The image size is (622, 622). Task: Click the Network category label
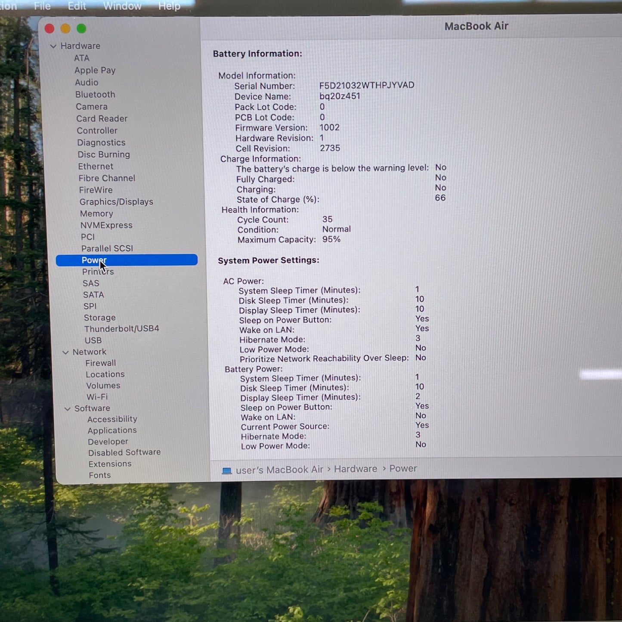point(89,352)
